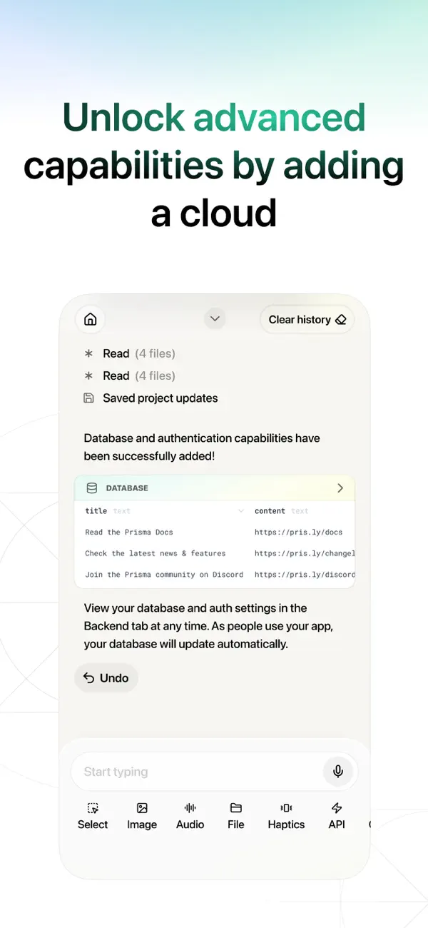This screenshot has width=428, height=928.
Task: Open the Image tool
Action: tap(141, 816)
